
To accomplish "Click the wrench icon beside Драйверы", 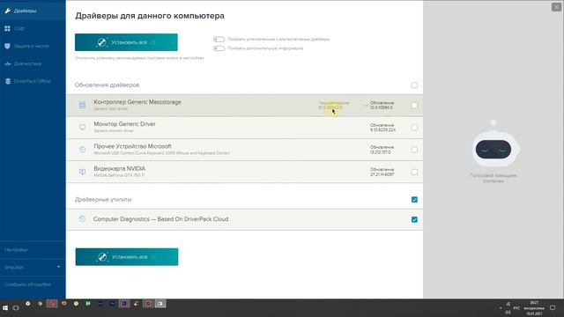I will click(8, 11).
